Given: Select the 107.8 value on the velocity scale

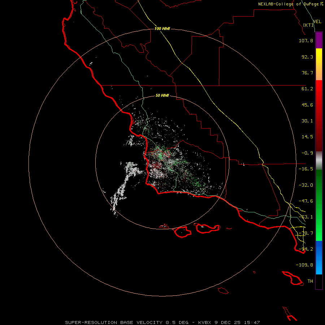Looking at the screenshot, I should [306, 40].
